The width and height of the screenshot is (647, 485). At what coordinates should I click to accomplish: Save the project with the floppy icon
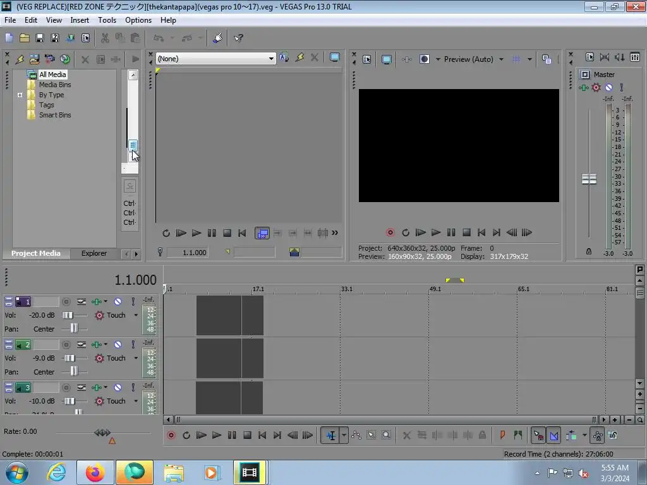(40, 38)
